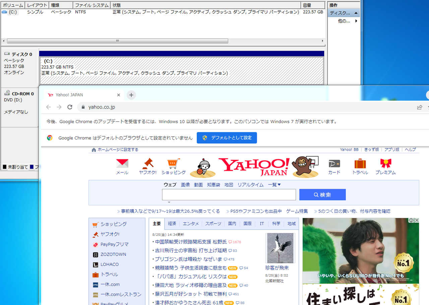The image size is (429, 305).
Task: Open the Yahoo! BB link
Action: (349, 150)
